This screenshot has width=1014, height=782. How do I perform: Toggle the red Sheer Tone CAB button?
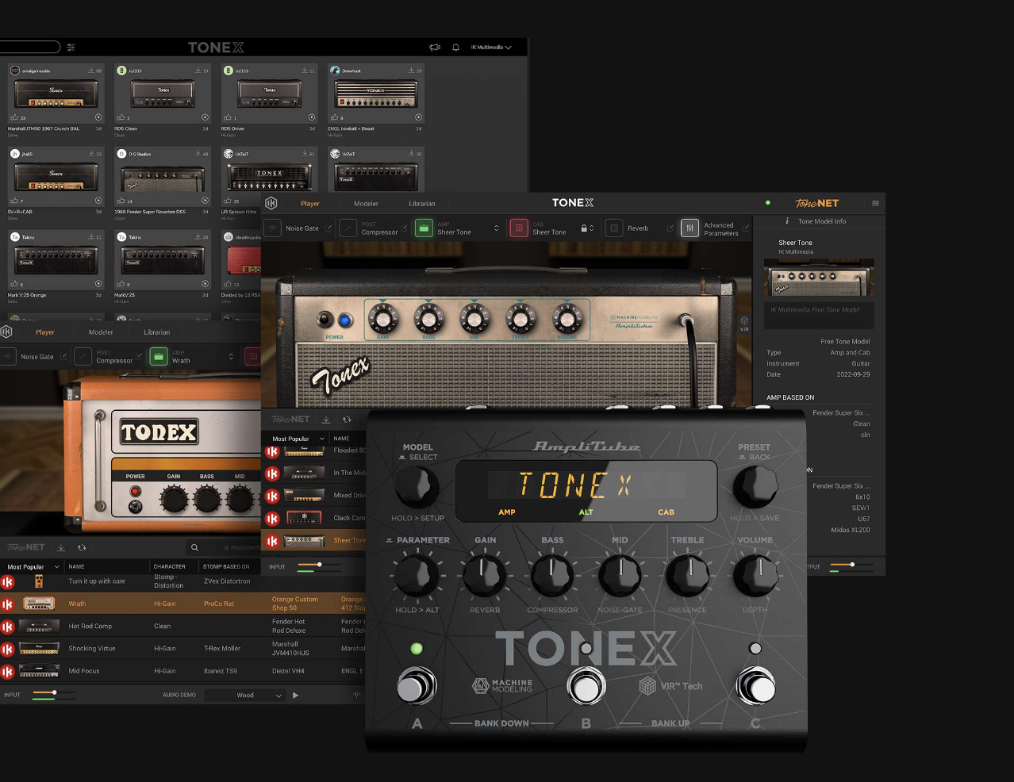(519, 228)
